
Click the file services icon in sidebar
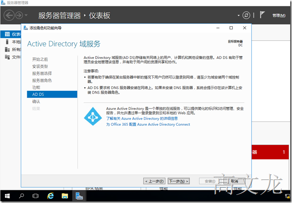[x=7, y=57]
